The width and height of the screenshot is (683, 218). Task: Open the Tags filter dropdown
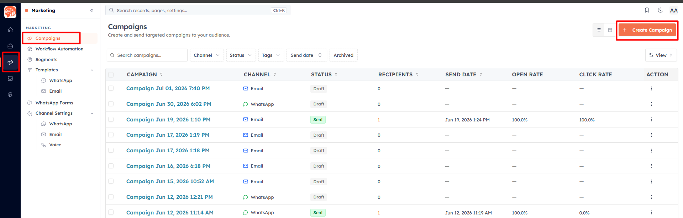pyautogui.click(x=271, y=55)
